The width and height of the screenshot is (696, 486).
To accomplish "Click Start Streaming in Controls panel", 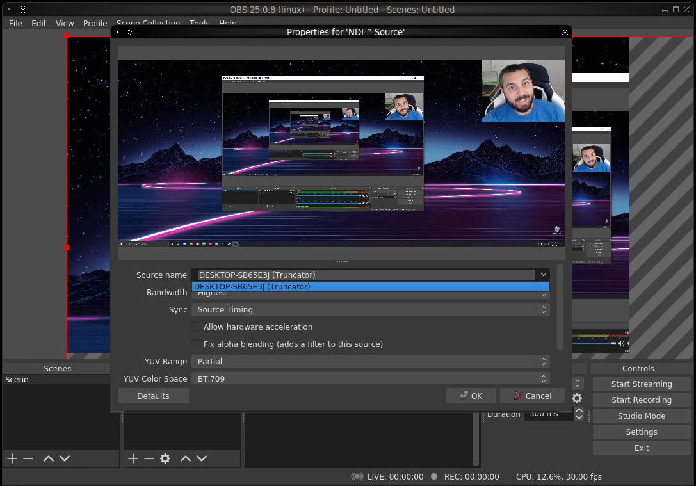I will tap(642, 384).
